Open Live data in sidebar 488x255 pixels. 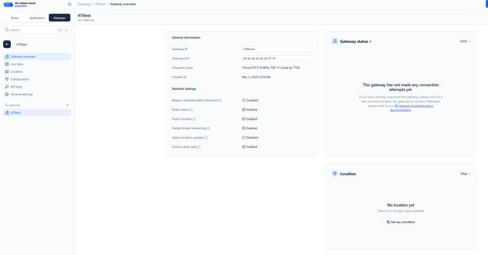[x=37, y=64]
